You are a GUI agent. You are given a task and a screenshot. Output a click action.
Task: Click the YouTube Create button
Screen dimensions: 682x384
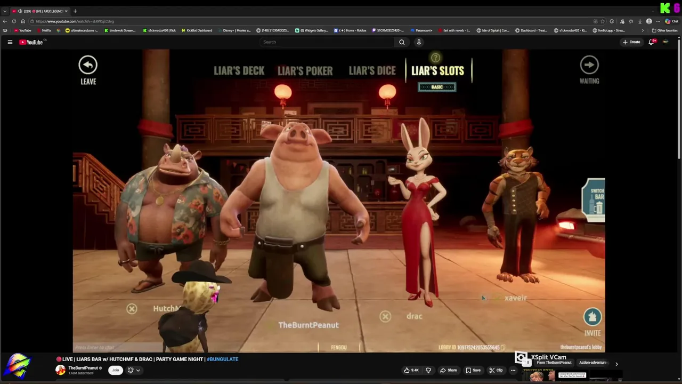pos(631,42)
